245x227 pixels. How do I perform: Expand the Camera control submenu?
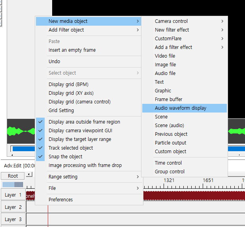click(x=185, y=21)
